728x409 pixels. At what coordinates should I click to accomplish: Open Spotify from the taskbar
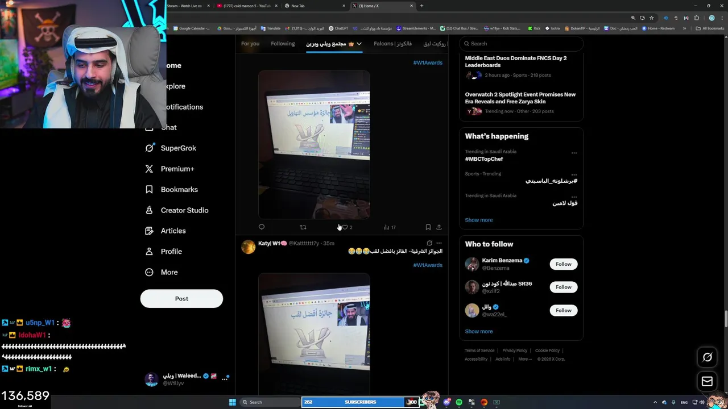pyautogui.click(x=459, y=402)
